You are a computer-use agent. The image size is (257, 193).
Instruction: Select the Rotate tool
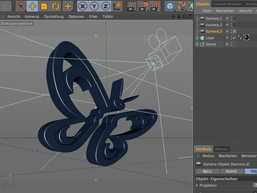56,5
